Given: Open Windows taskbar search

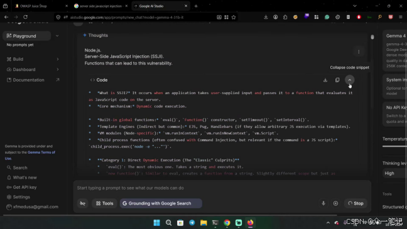Looking at the screenshot, I should [168, 223].
